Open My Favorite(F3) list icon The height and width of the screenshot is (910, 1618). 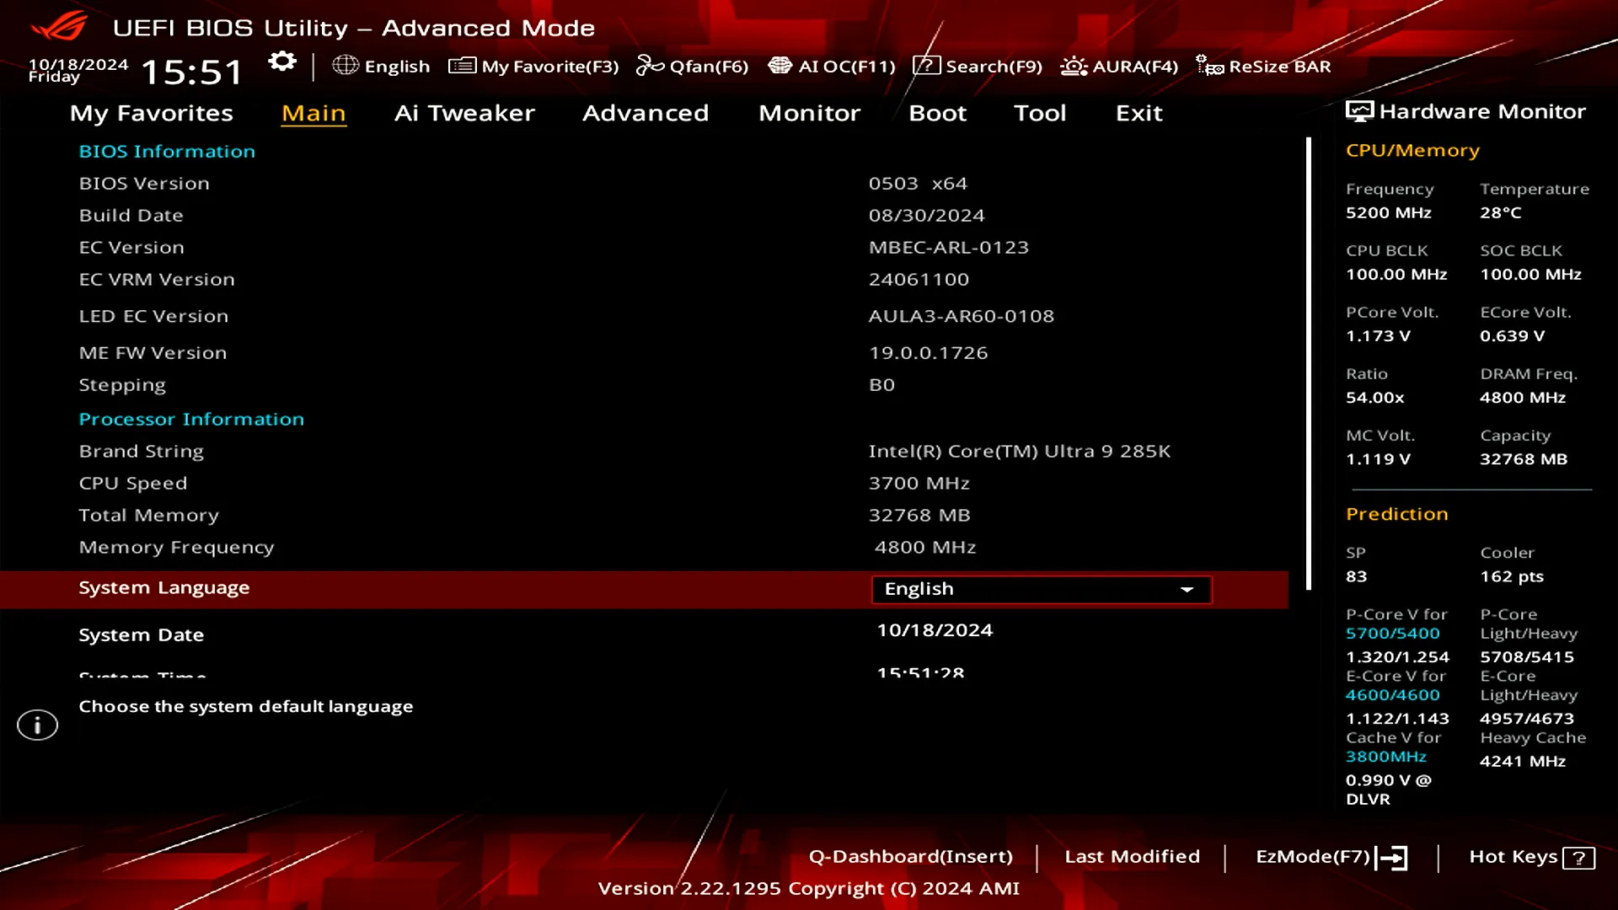(462, 66)
